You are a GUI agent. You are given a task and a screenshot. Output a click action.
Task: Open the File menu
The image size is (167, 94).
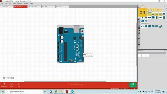pos(2,4)
